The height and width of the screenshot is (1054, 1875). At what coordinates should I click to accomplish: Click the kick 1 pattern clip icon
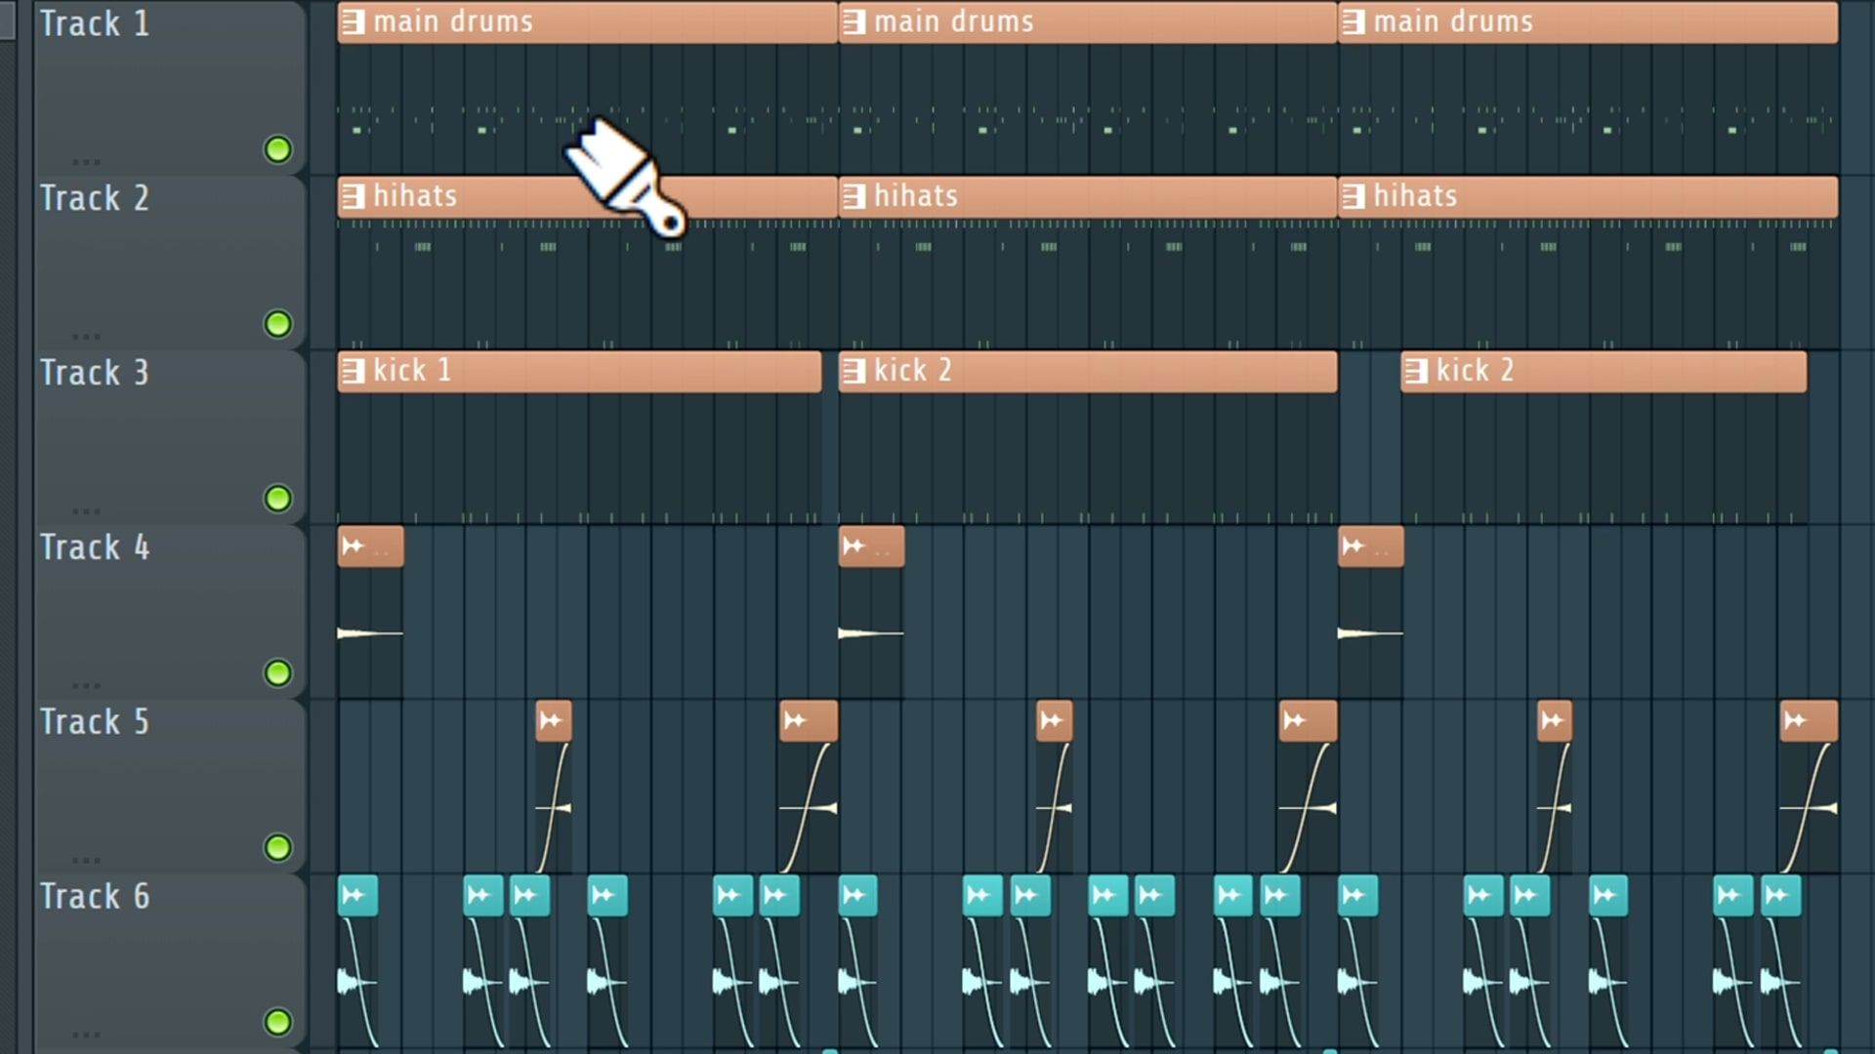click(x=354, y=371)
